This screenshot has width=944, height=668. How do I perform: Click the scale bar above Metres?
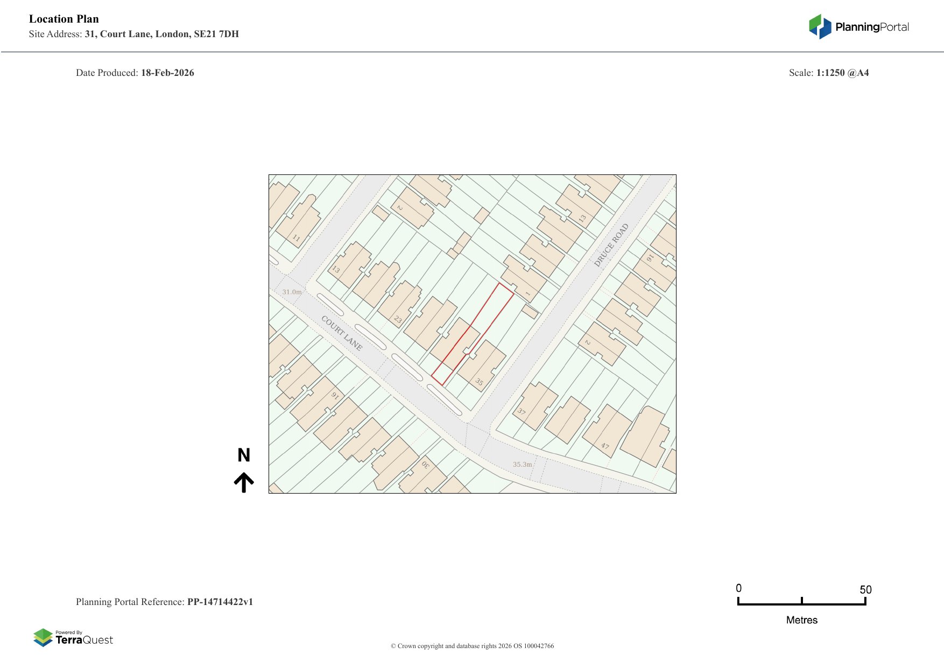[x=801, y=602]
